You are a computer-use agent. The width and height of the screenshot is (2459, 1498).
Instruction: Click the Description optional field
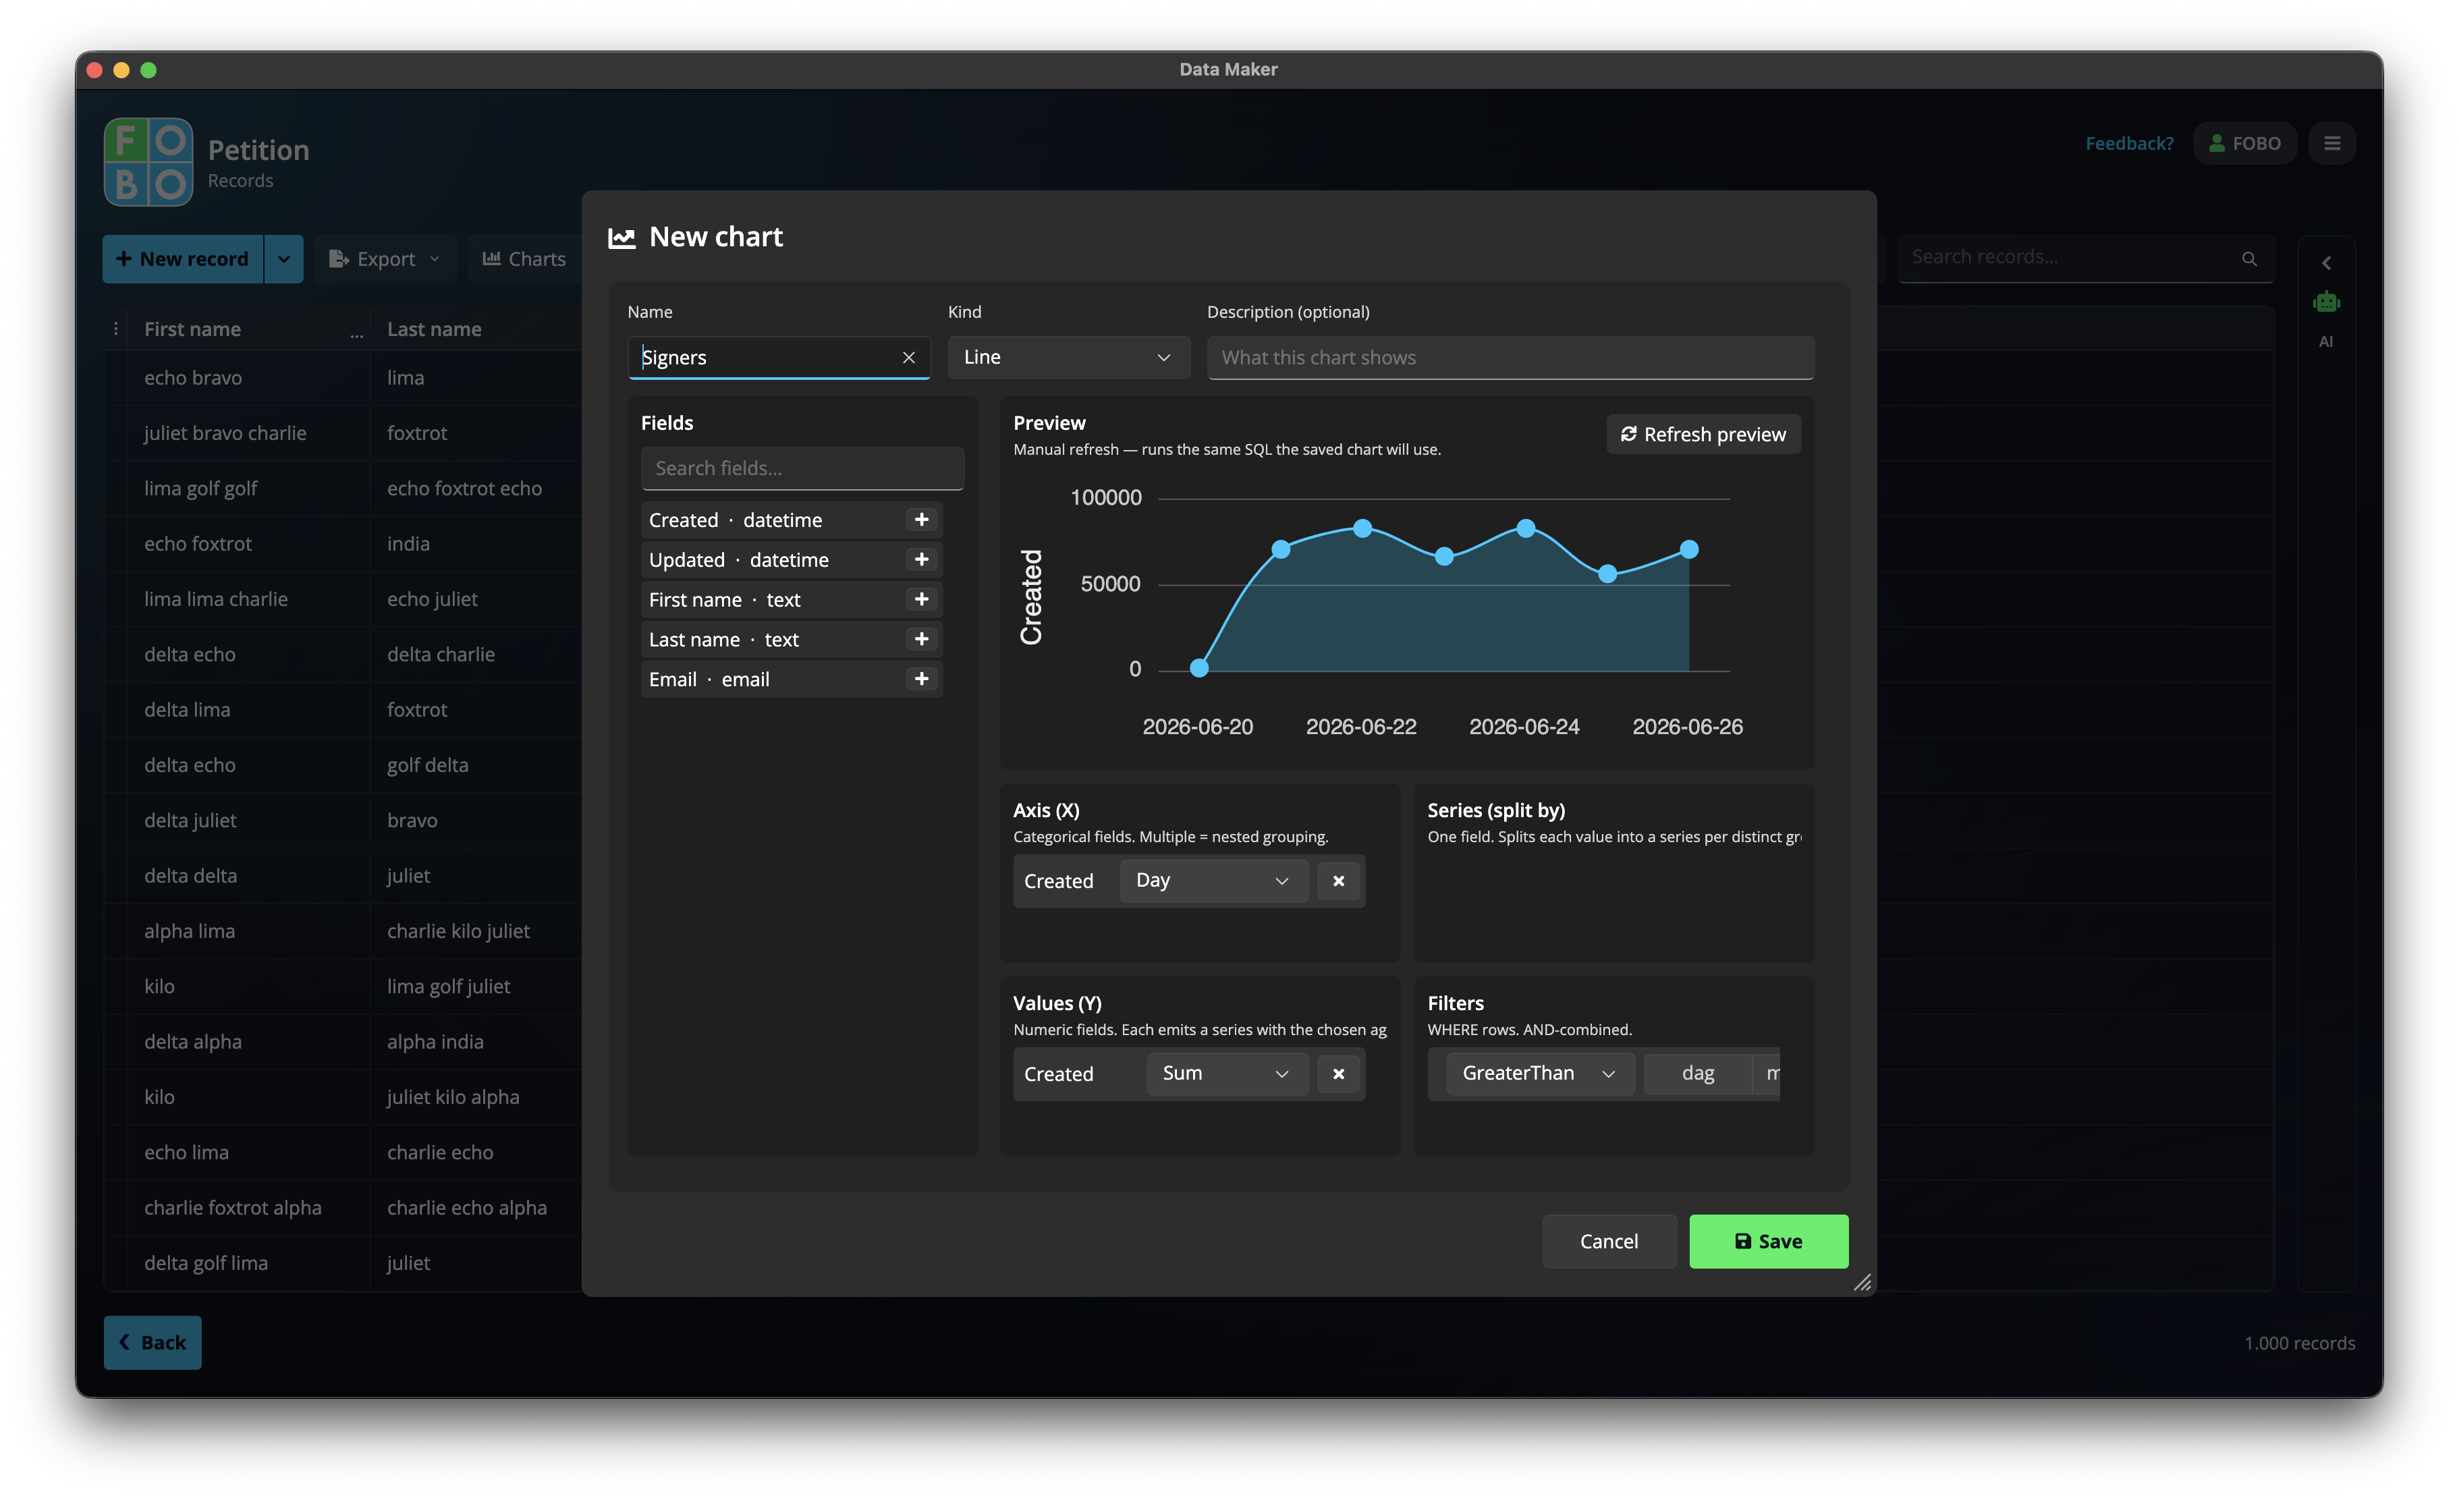tap(1510, 357)
